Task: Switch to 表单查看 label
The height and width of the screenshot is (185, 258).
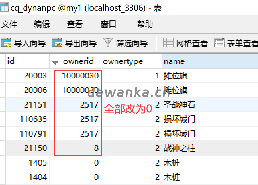Action: (x=242, y=43)
